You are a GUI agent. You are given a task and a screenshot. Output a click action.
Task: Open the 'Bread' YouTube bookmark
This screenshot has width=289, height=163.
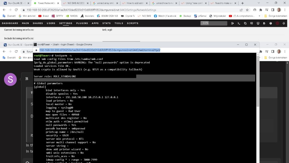pos(44,16)
